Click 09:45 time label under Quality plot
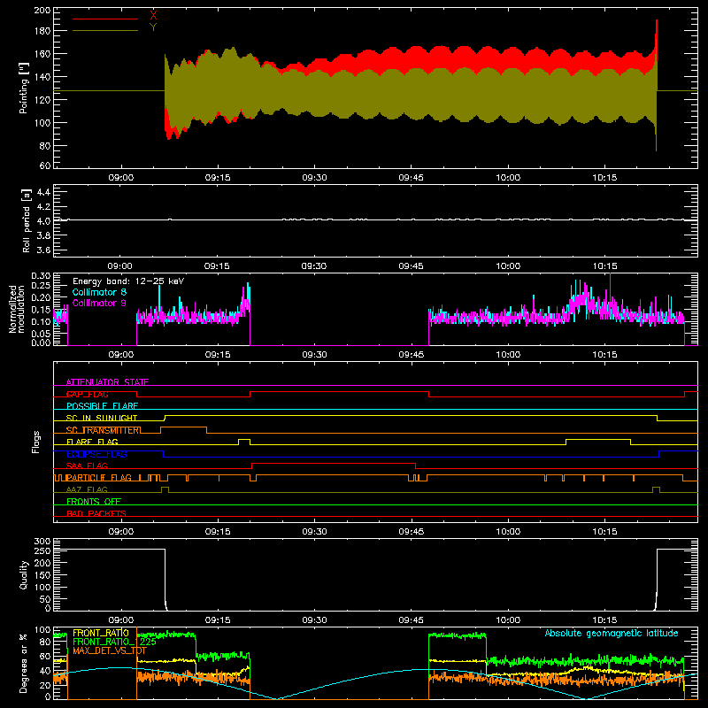The image size is (708, 708). click(412, 620)
